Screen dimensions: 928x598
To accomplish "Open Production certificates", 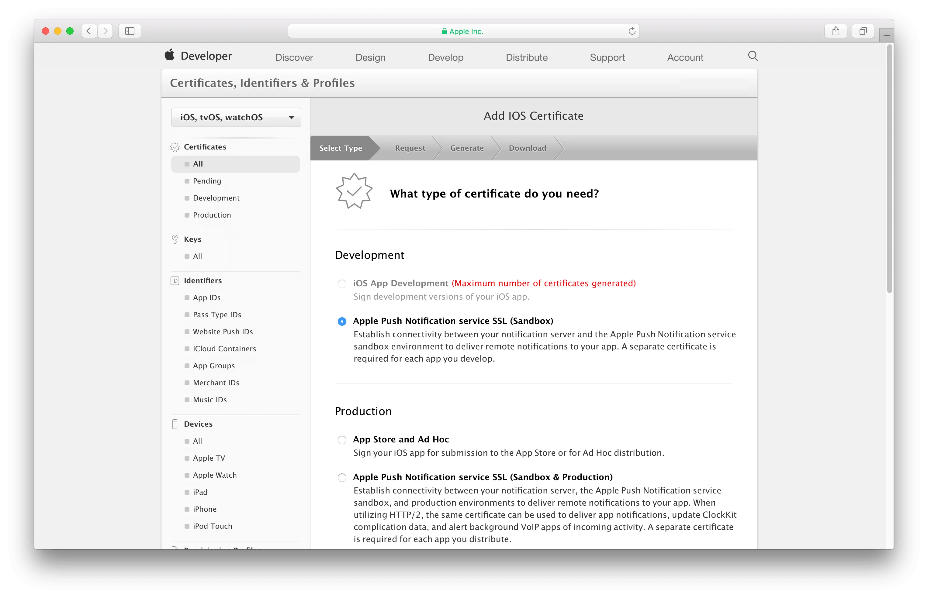I will [212, 215].
